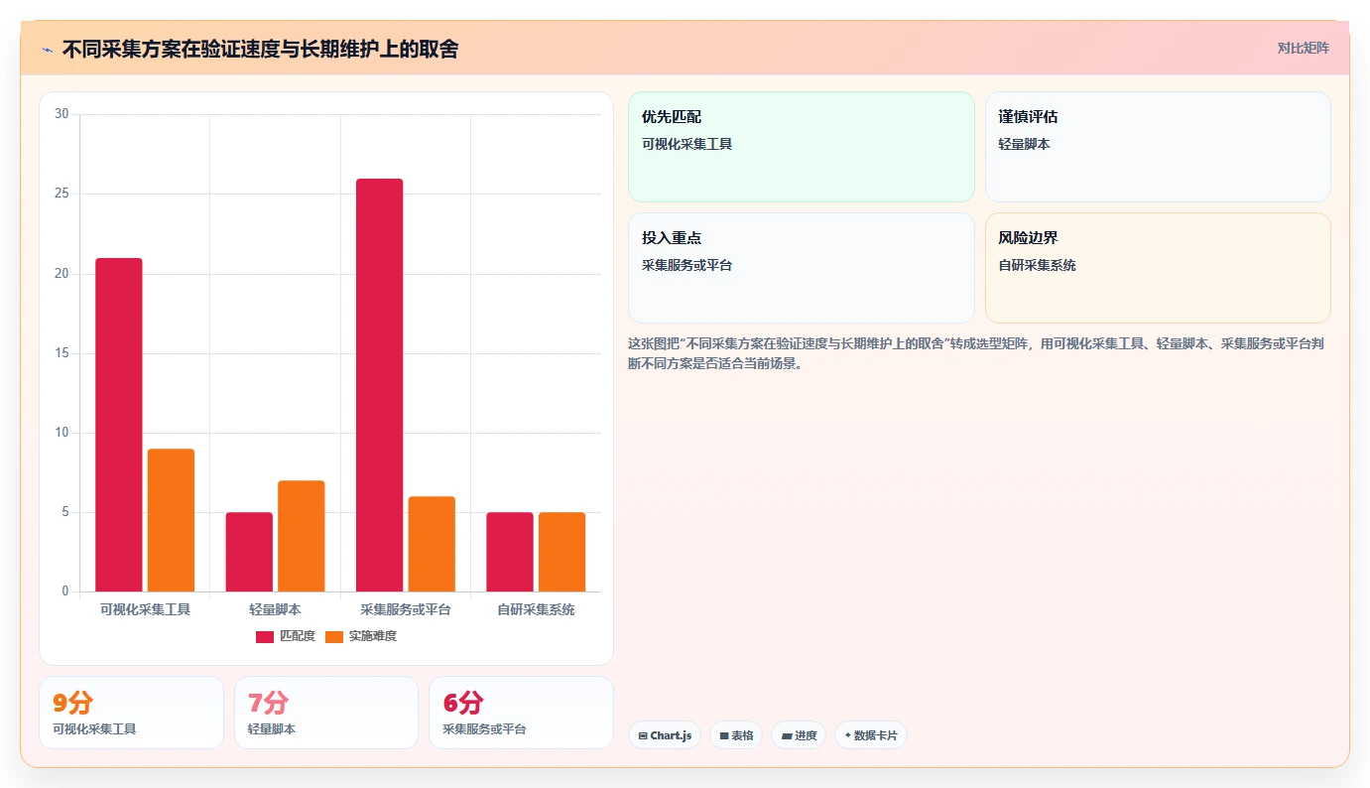Viewport: 1370px width, 788px height.
Task: Click the red 匹配度 bar for 自研采集系统
Action: pyautogui.click(x=510, y=552)
